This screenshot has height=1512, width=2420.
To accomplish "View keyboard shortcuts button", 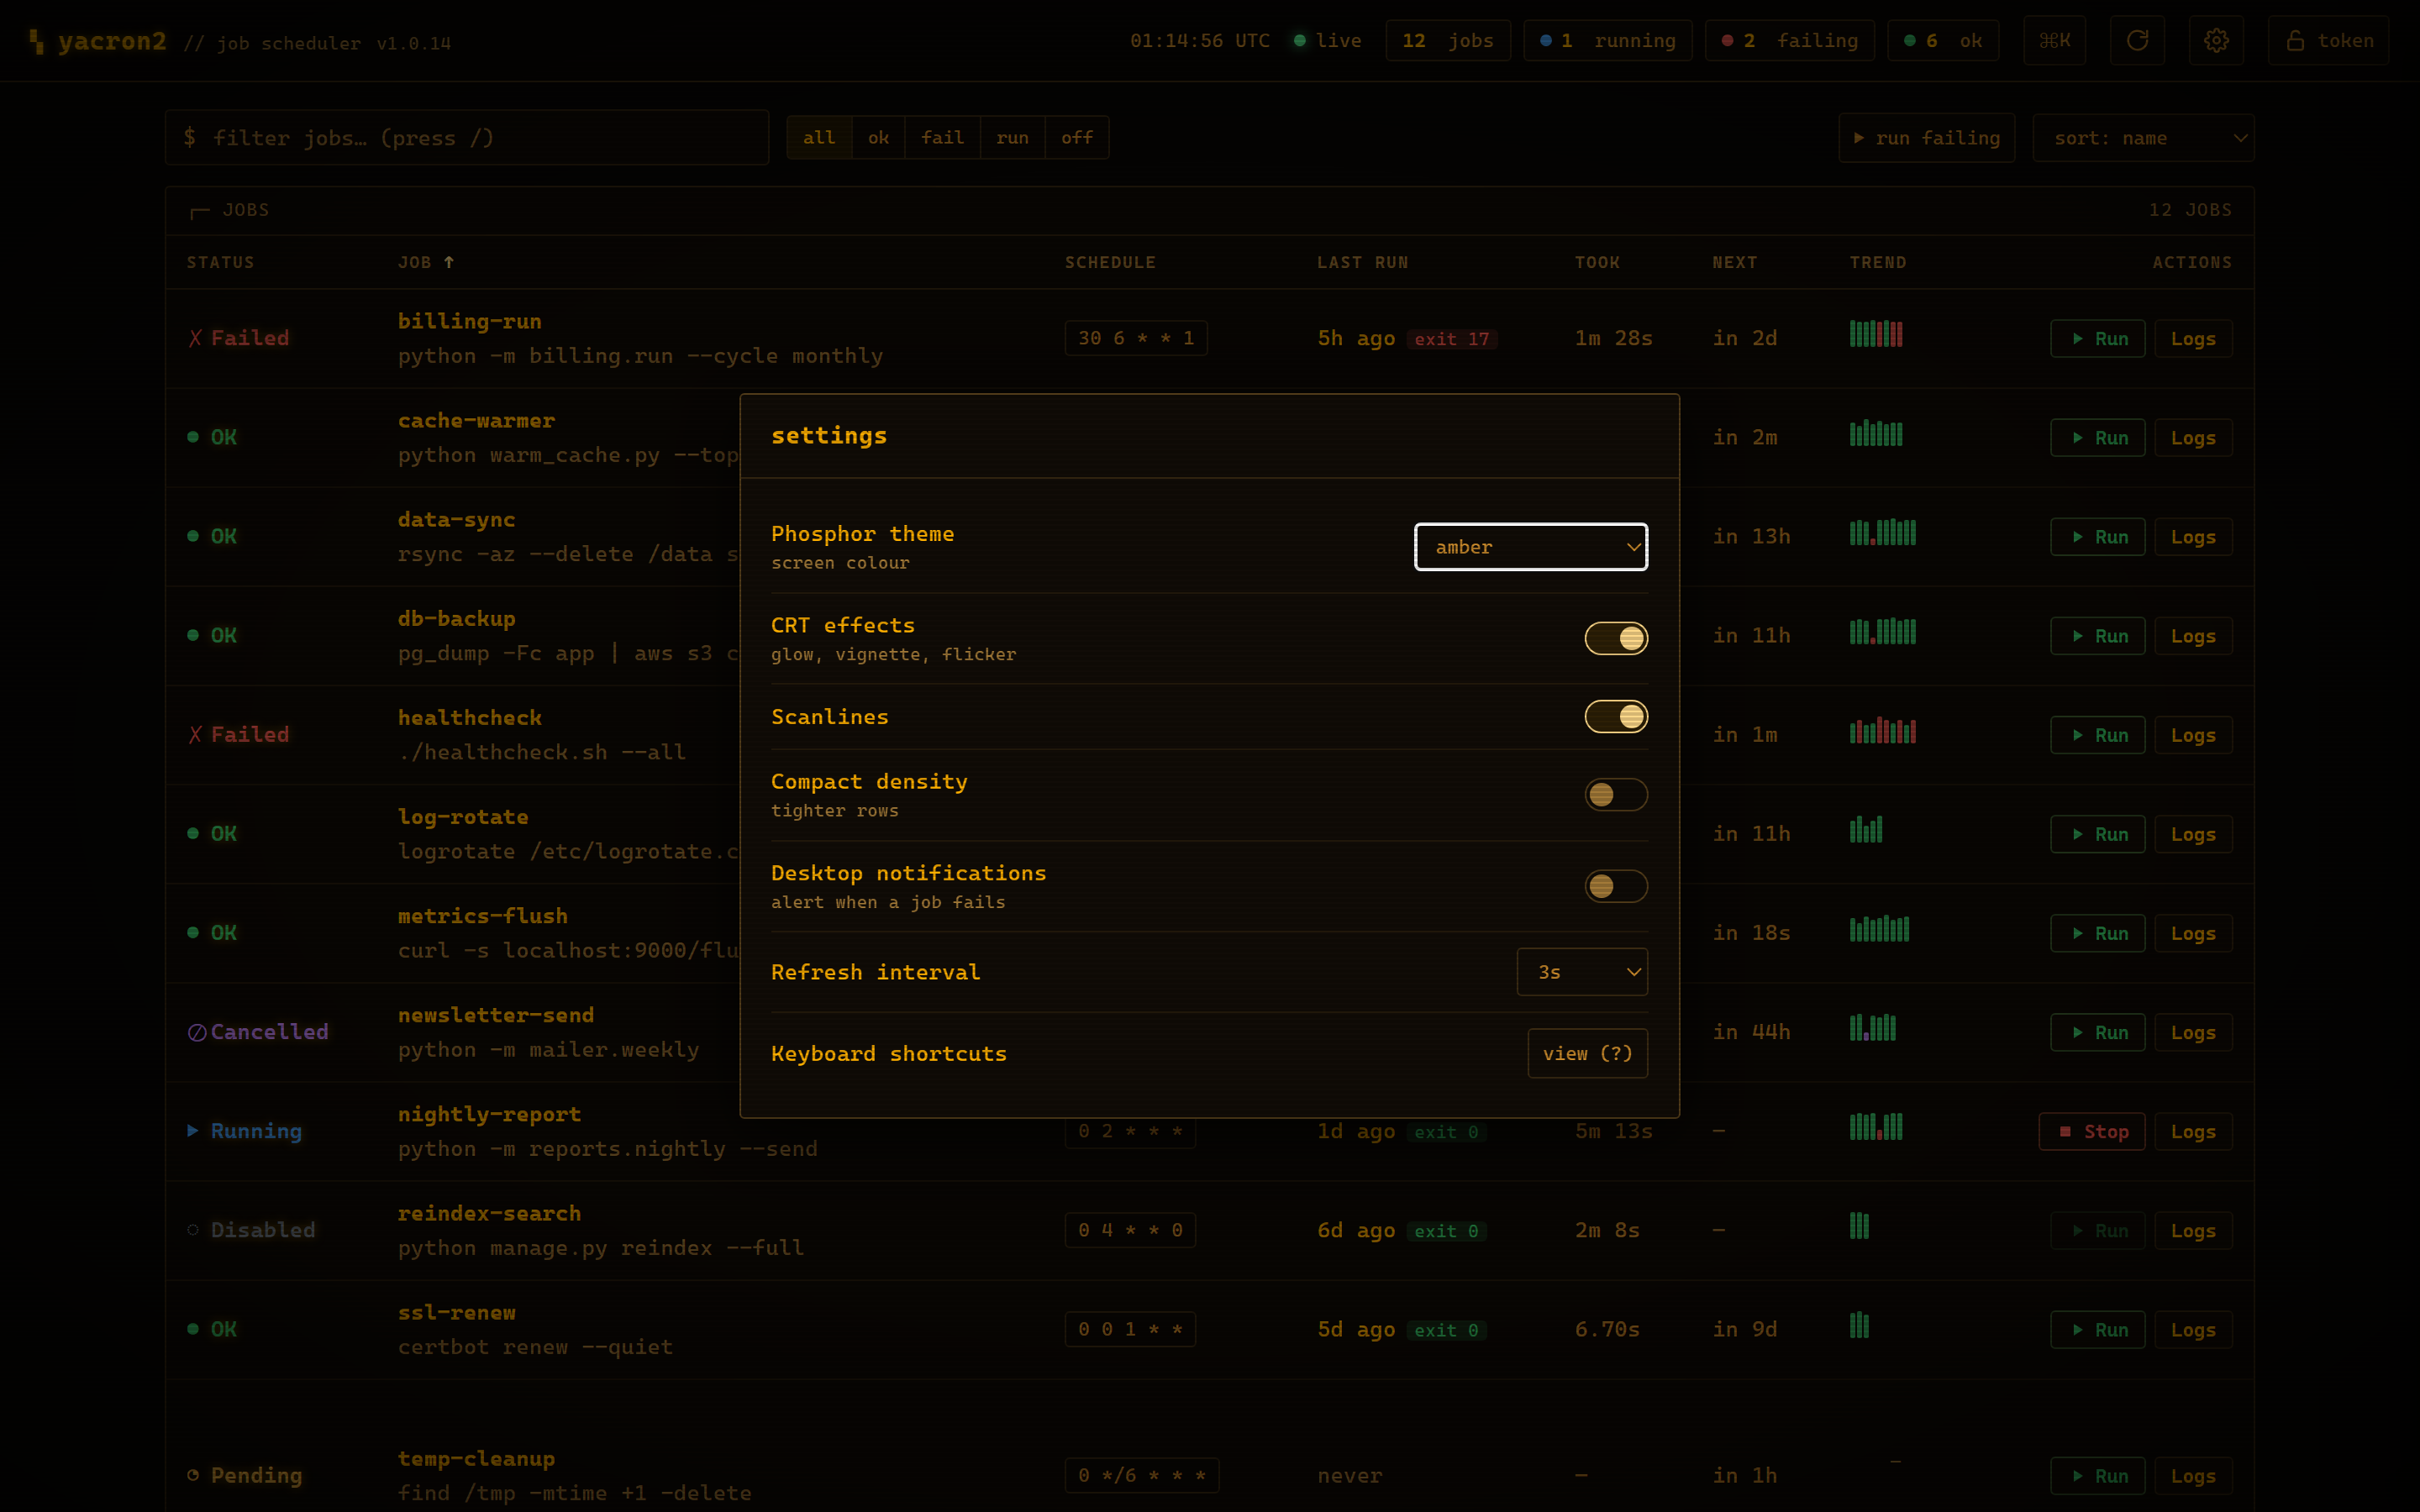I will pos(1587,1053).
